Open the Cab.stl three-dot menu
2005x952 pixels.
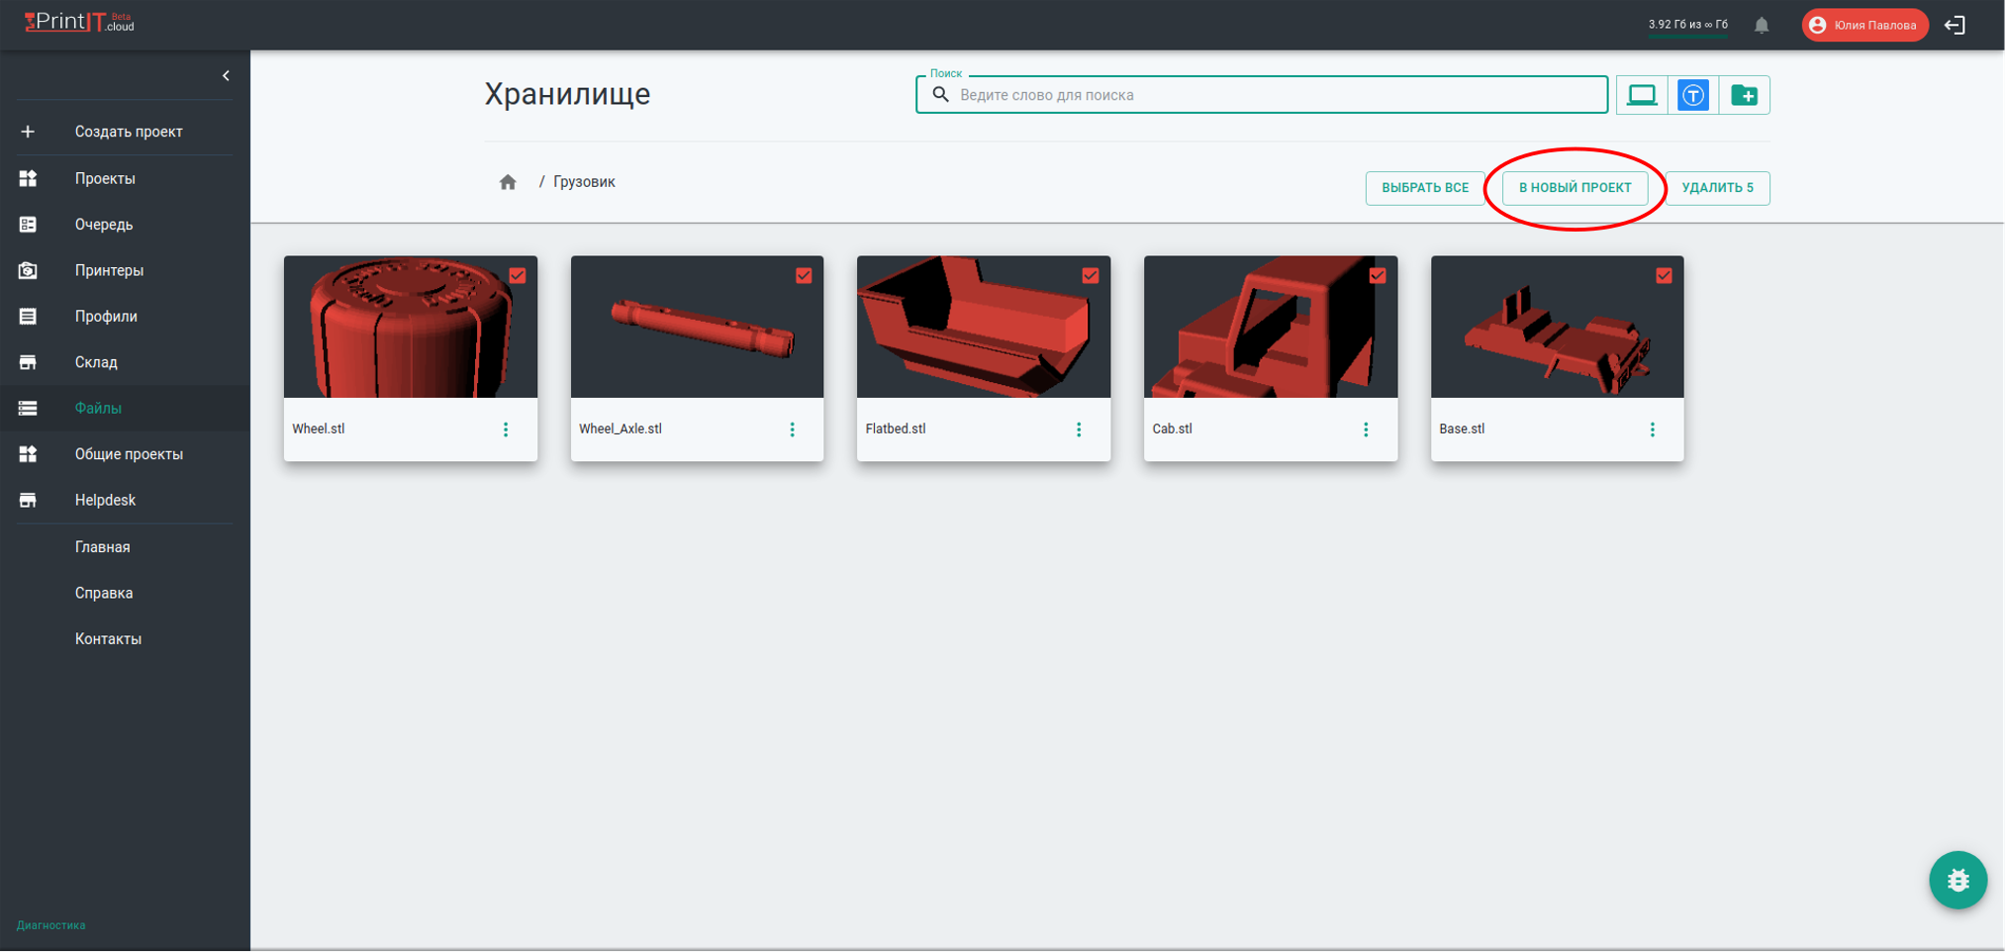tap(1366, 429)
